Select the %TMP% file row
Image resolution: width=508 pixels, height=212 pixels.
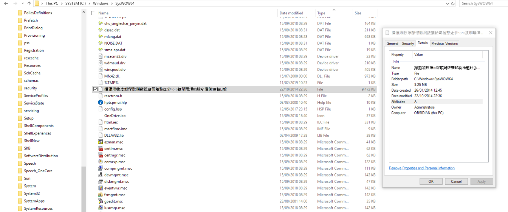[234, 83]
